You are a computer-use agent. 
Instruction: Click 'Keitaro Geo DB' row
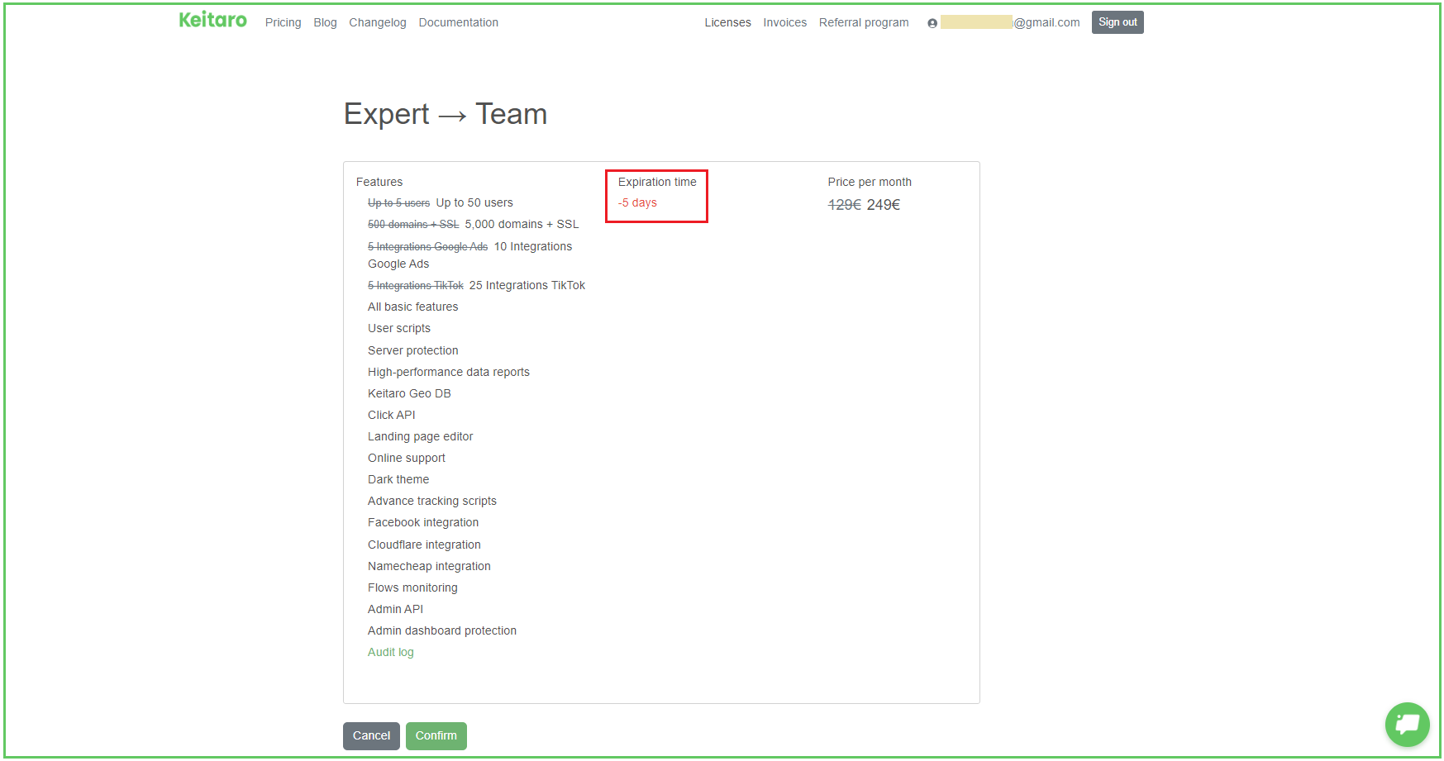pos(409,393)
